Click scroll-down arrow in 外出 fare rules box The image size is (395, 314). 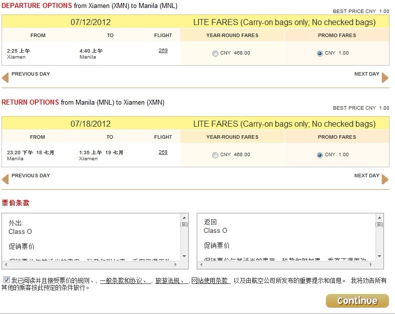click(184, 256)
